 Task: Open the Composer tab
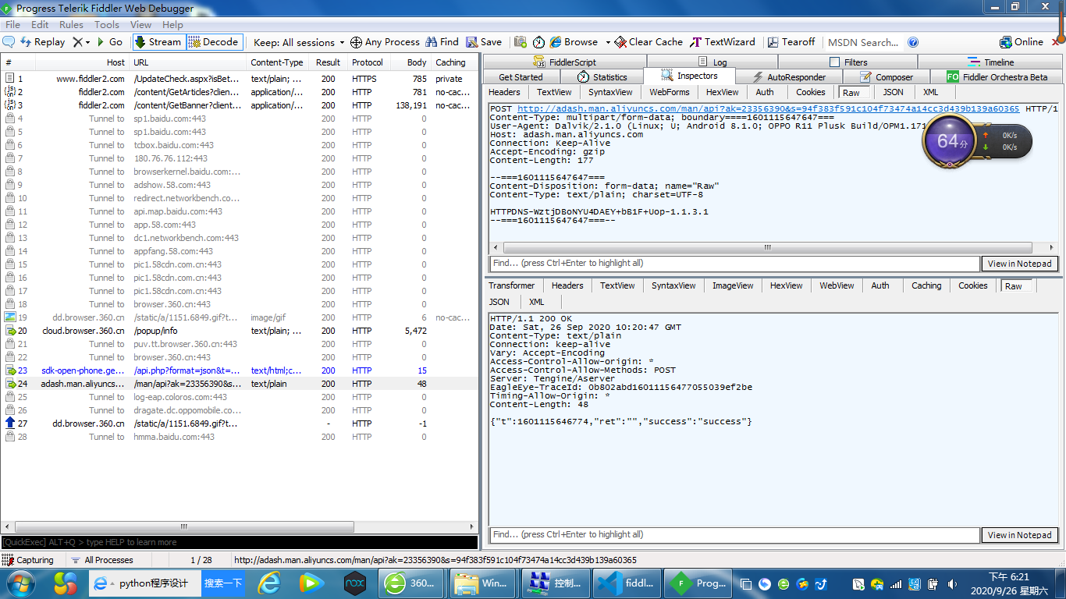886,76
